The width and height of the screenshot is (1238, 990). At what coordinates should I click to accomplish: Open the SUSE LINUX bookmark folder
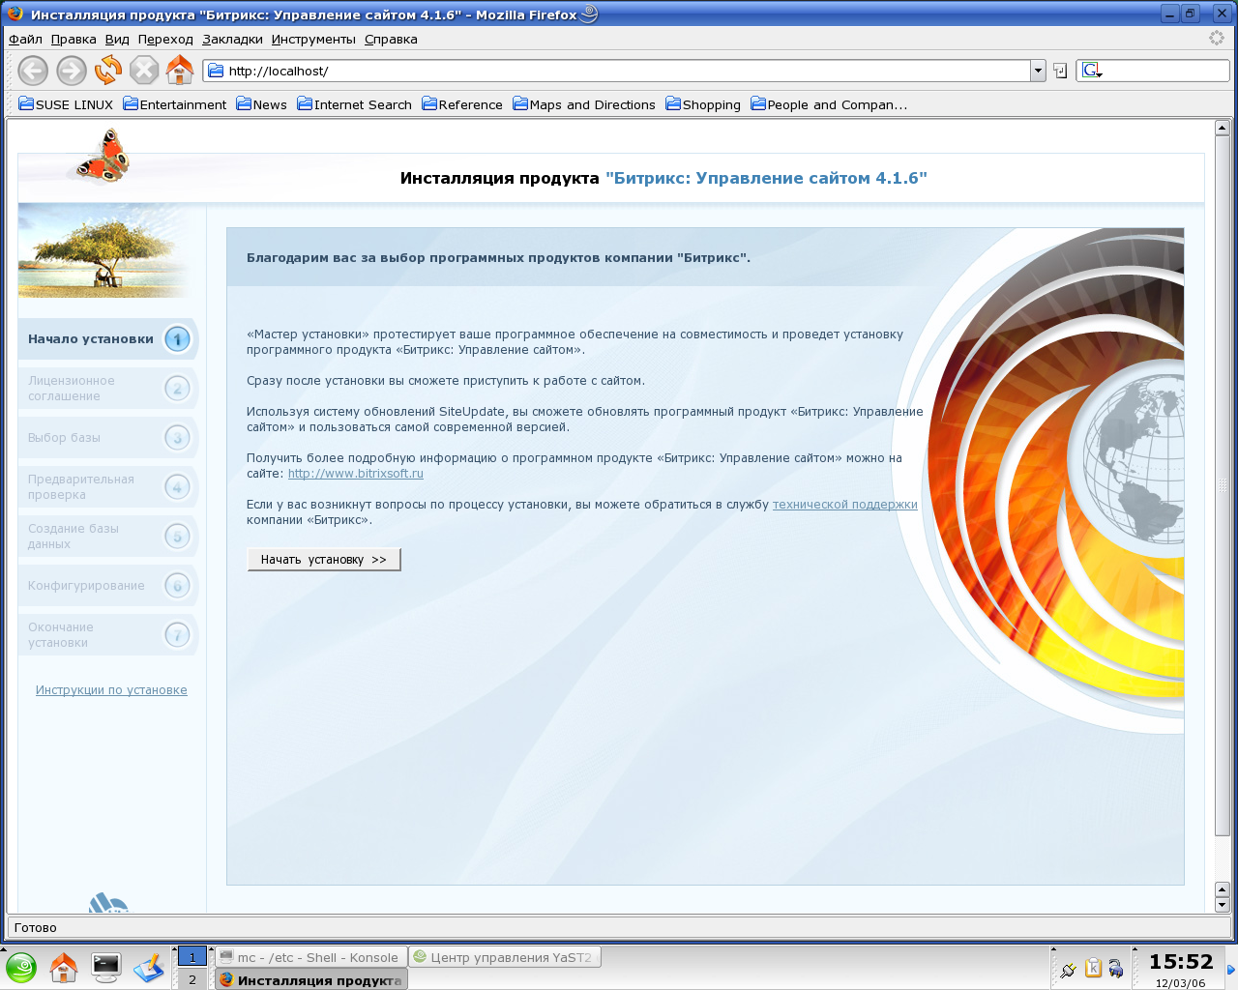coord(66,104)
